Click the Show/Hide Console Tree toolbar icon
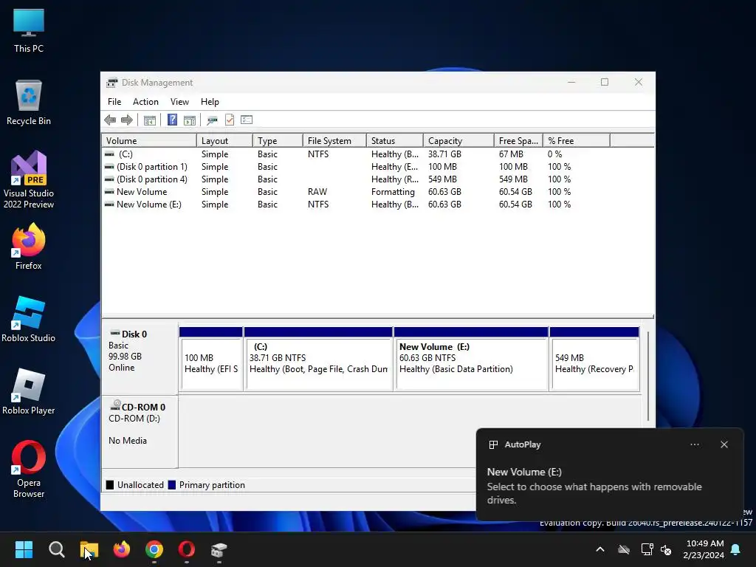The height and width of the screenshot is (567, 756). coord(150,120)
